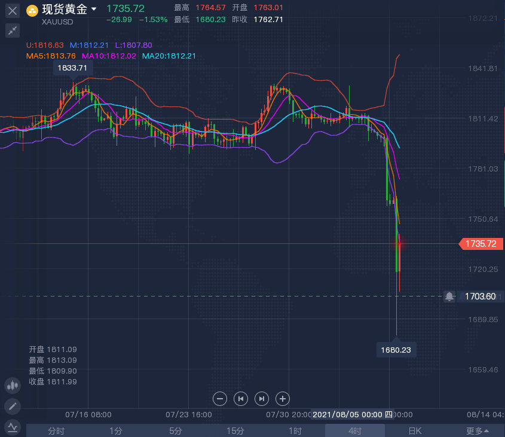The height and width of the screenshot is (437, 505).
Task: Expand the 更多 timeframe menu
Action: [x=478, y=431]
